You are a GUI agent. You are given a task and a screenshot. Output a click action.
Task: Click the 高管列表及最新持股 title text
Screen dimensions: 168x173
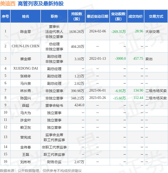pos(41,4)
